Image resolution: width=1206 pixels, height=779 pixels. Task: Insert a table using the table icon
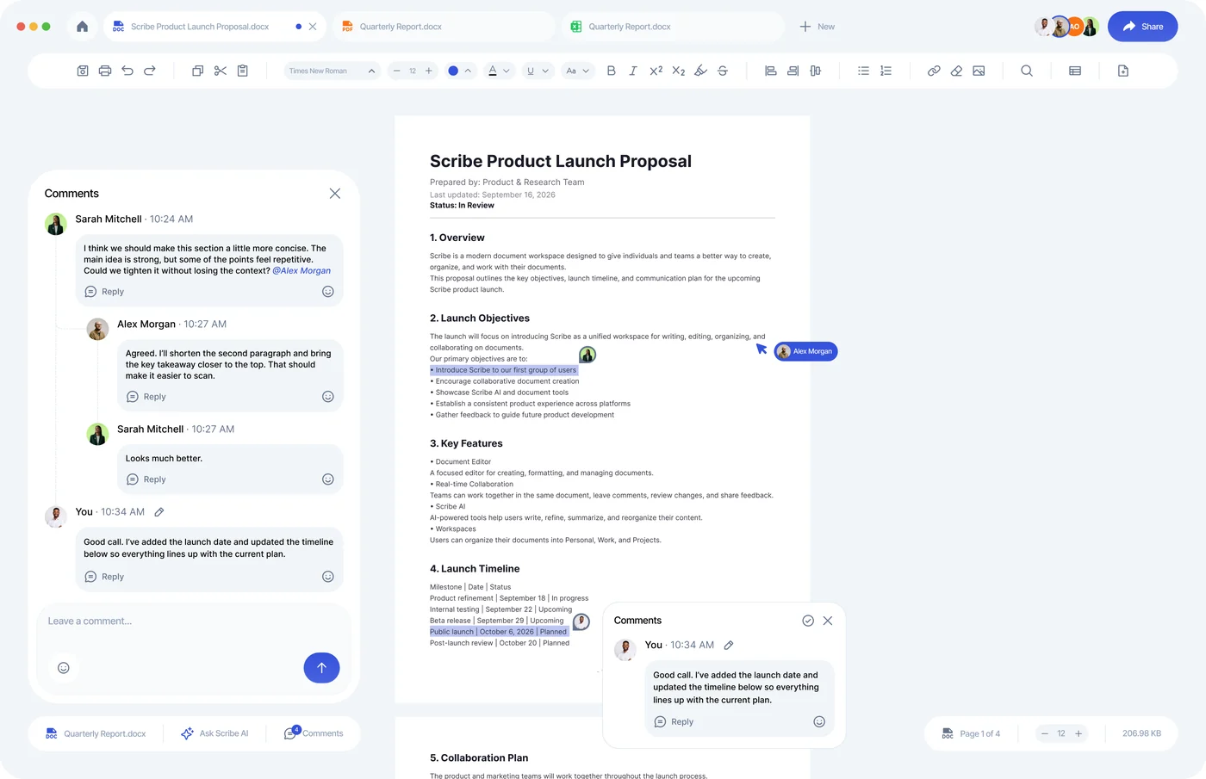point(1075,71)
